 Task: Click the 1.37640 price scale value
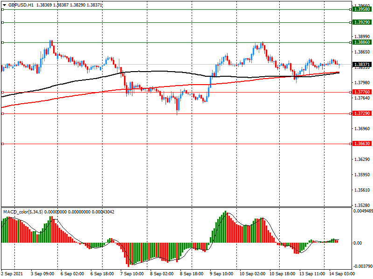[x=362, y=98]
